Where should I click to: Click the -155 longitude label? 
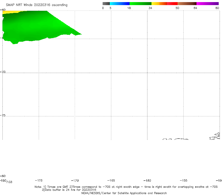(x=184, y=180)
